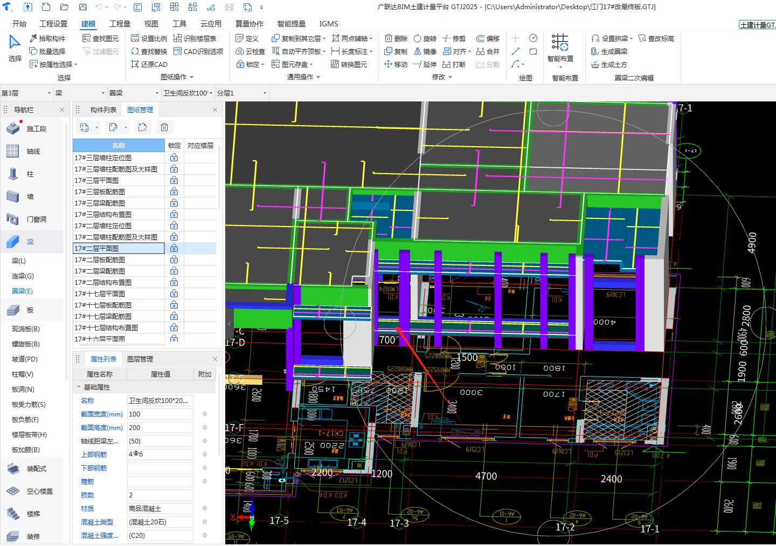Select drawing 17#二层板配筋图
This screenshot has height=546, width=776.
pyautogui.click(x=119, y=260)
